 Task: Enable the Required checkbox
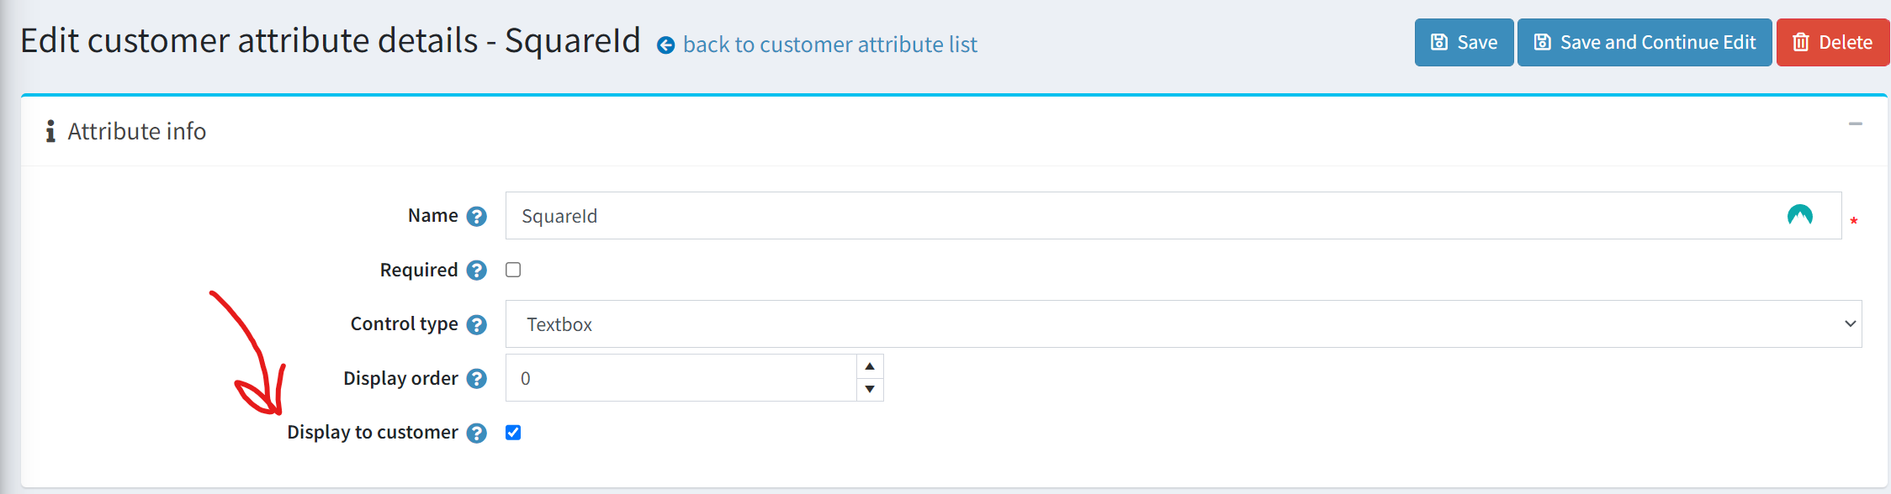[513, 270]
